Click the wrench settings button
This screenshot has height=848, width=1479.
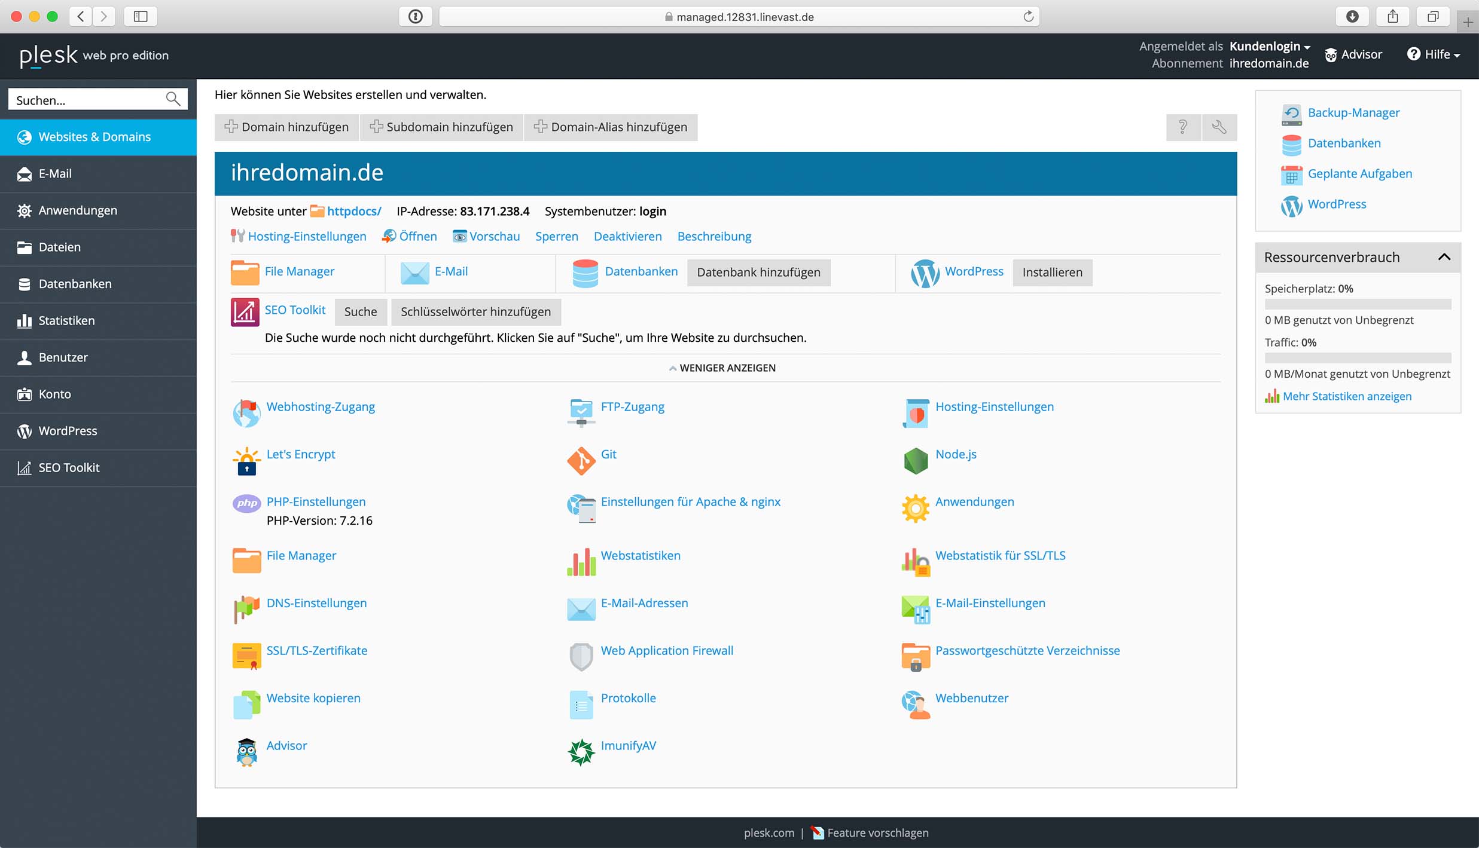pyautogui.click(x=1219, y=127)
